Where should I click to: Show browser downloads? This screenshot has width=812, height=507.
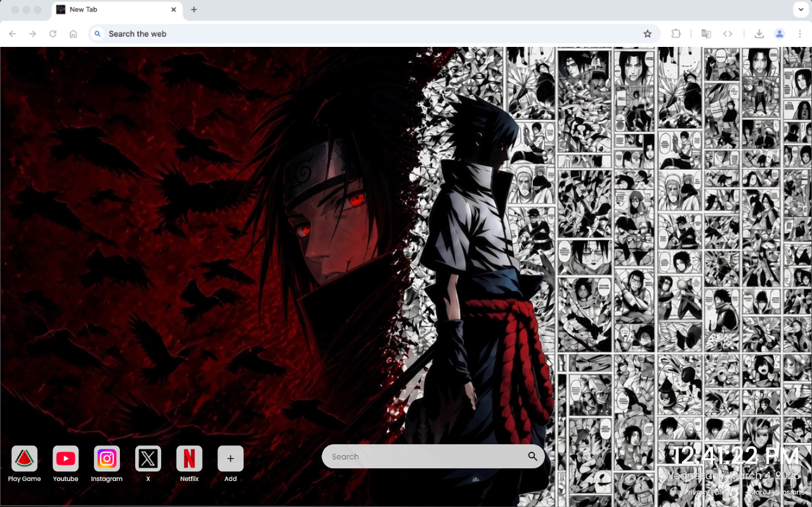(759, 34)
